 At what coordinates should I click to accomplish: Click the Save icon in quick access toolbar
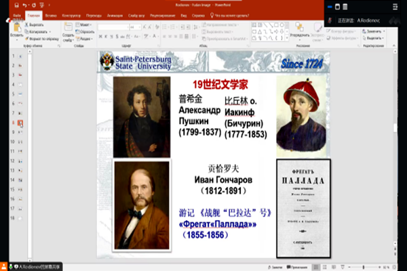point(16,5)
